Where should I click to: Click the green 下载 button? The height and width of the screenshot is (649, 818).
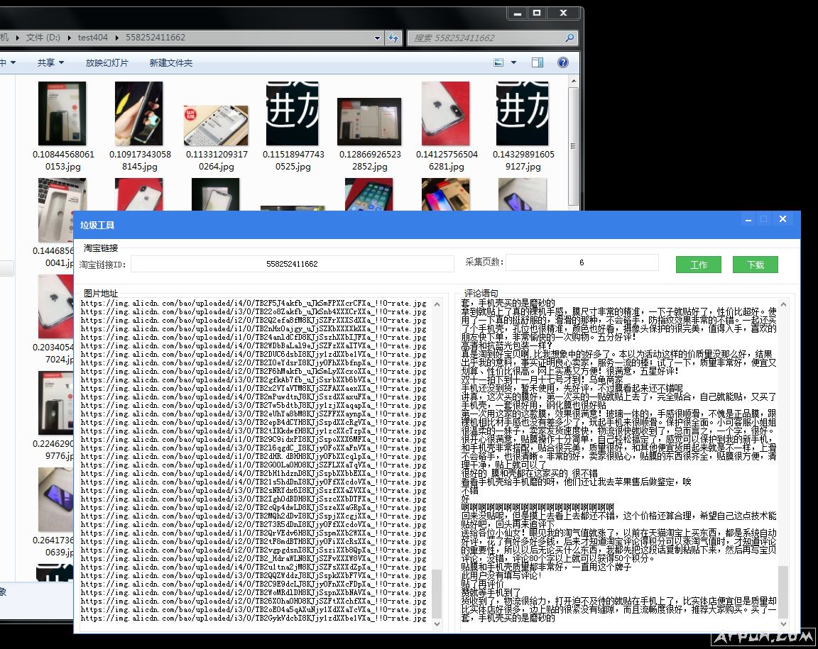(755, 265)
